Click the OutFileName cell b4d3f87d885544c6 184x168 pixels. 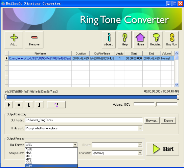(102, 58)
